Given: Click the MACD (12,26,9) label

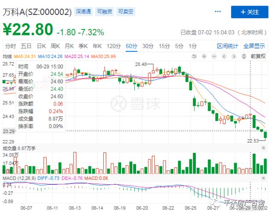Looking at the screenshot, I should pyautogui.click(x=19, y=178).
